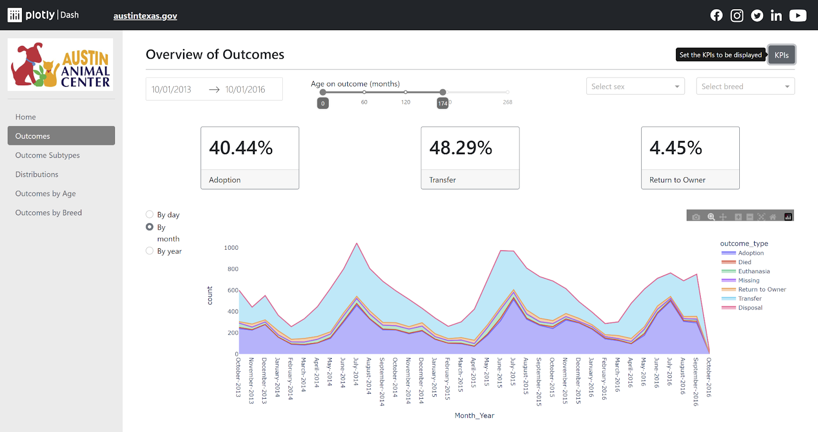This screenshot has height=432, width=818.
Task: Click the chart Autoscale icon
Action: point(761,217)
